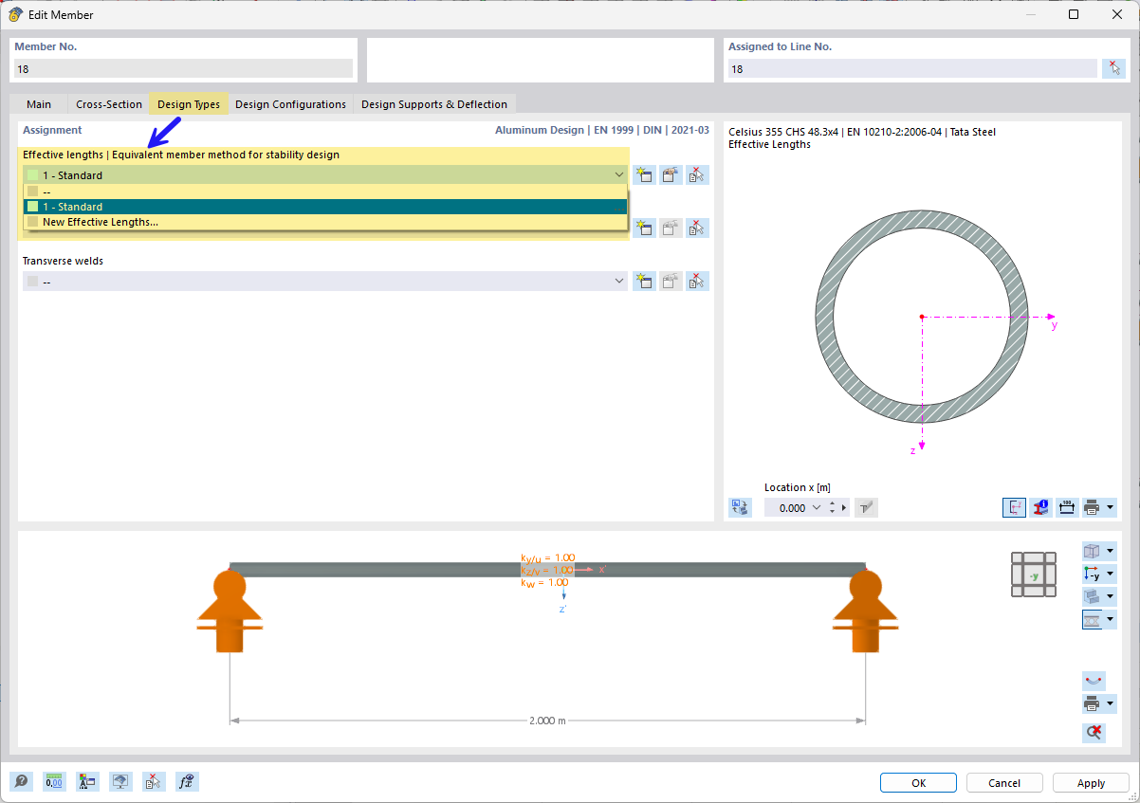Toggle local axis system display on cross-section
Viewport: 1140px width, 803px height.
pyautogui.click(x=1014, y=507)
